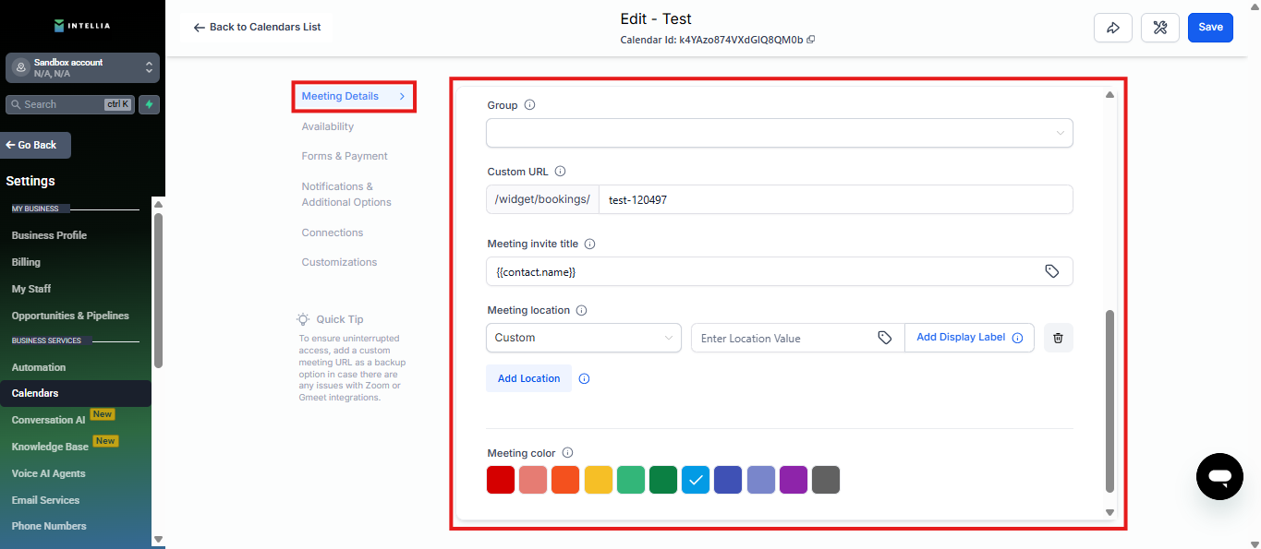This screenshot has height=549, width=1261.
Task: Open the chat support widget bubble
Action: [x=1219, y=476]
